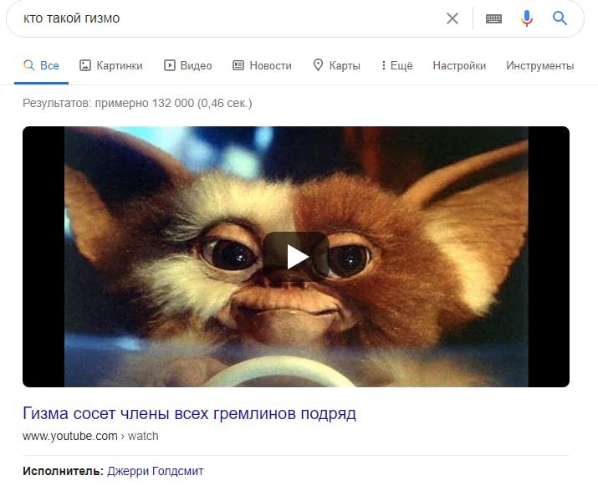Switch to the 'Картинки' tab
The width and height of the screenshot is (598, 486).
click(x=111, y=65)
